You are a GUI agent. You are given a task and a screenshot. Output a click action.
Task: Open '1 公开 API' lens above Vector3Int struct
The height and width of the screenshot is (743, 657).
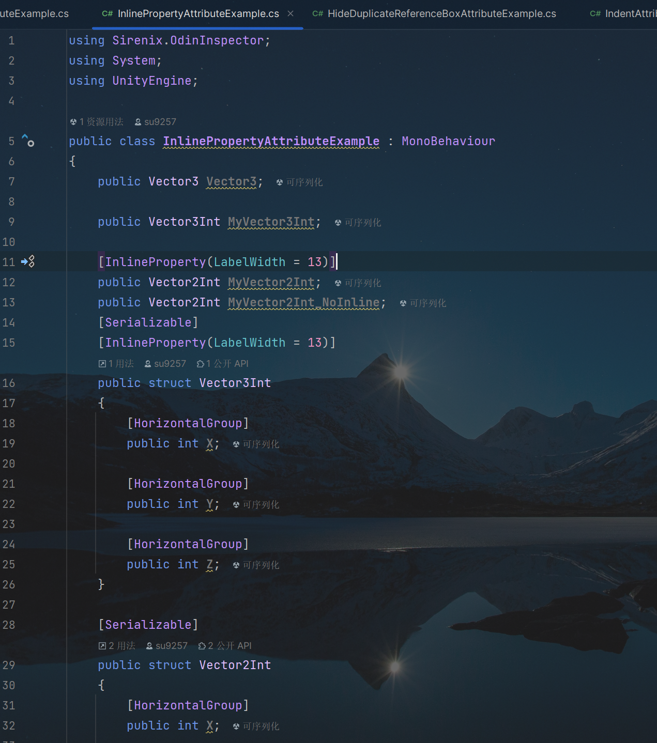pos(223,364)
